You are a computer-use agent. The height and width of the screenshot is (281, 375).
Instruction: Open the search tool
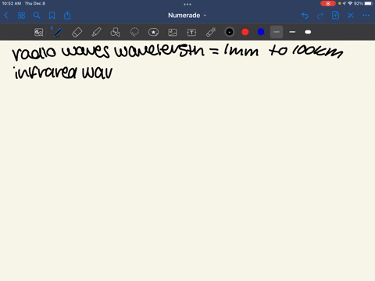tap(37, 16)
